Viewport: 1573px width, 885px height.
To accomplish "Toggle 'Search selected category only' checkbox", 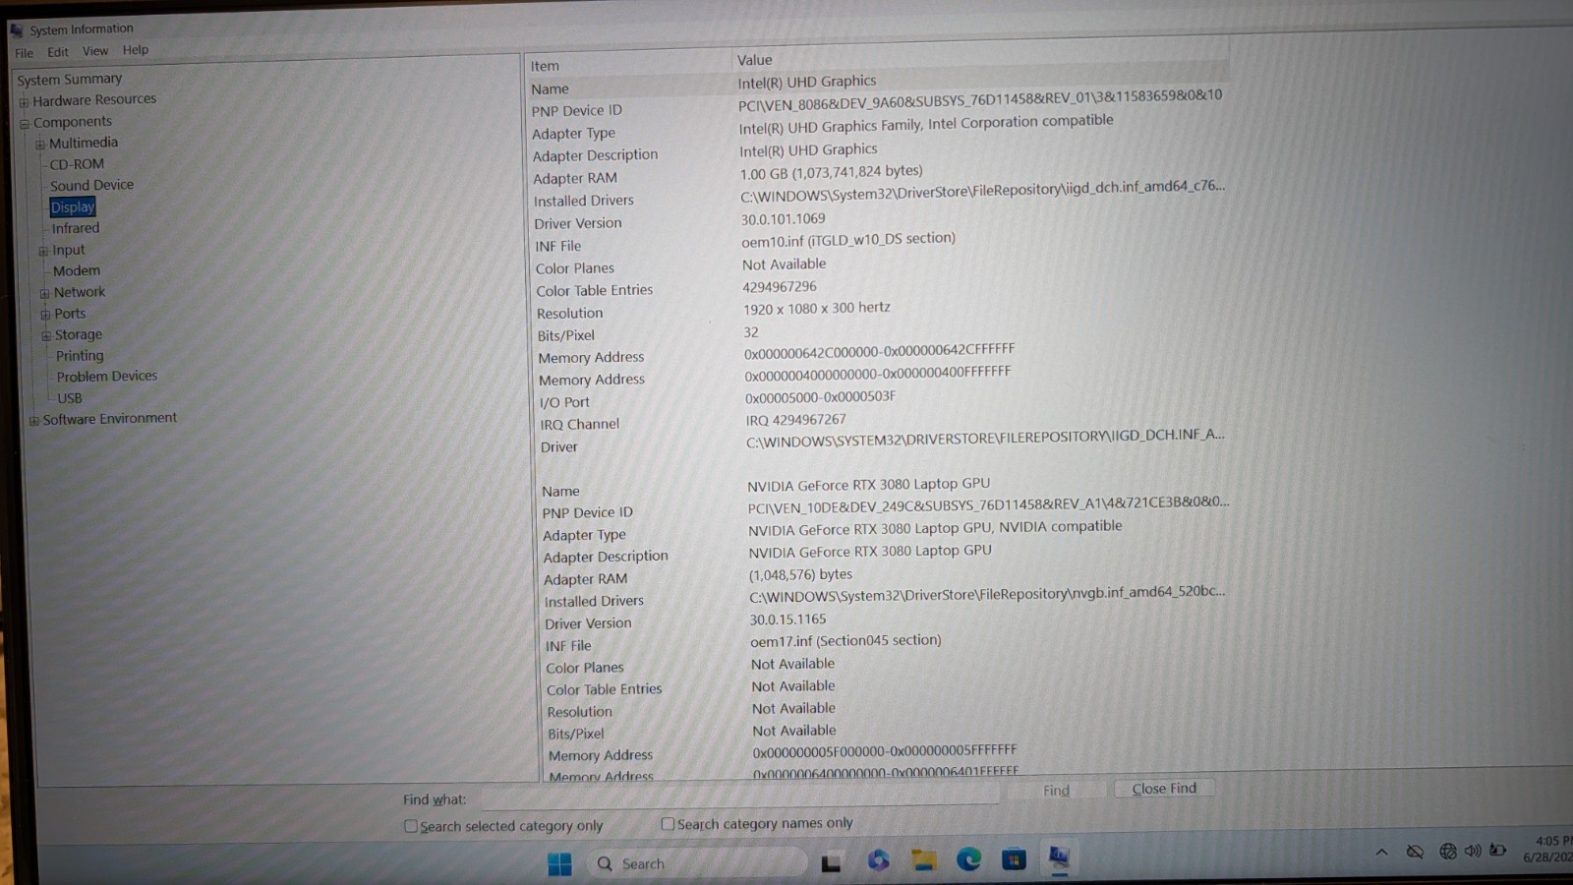I will (411, 826).
